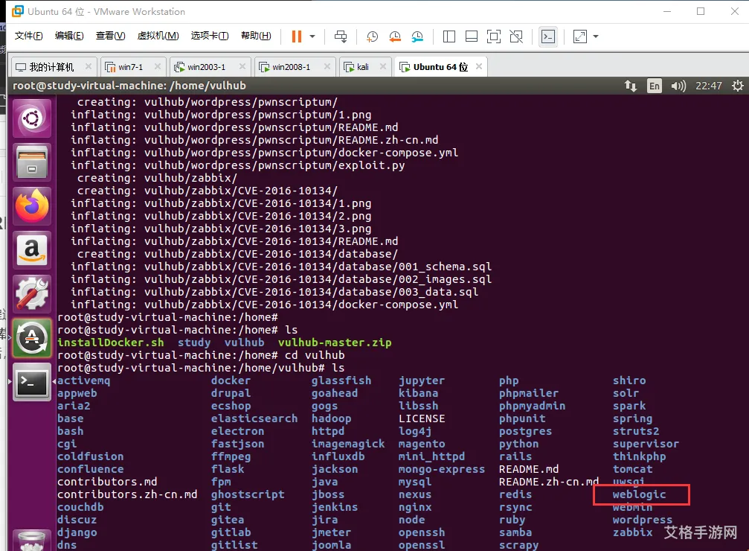Show or hide the library sidebar

tap(449, 36)
